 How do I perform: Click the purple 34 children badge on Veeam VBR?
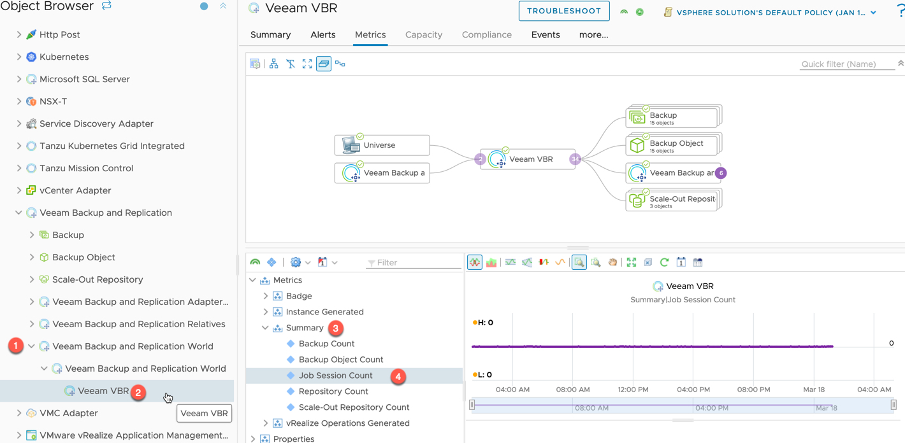tap(575, 159)
